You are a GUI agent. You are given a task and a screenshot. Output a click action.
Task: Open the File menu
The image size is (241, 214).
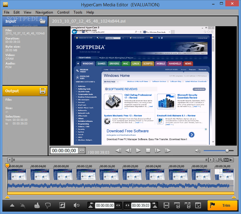(x=7, y=12)
